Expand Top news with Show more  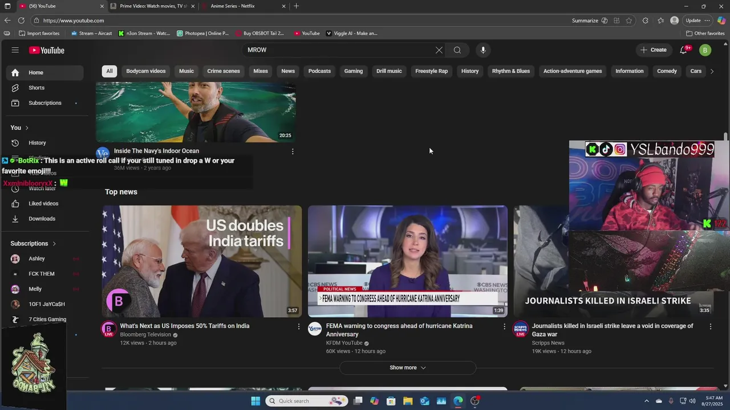[408, 368]
